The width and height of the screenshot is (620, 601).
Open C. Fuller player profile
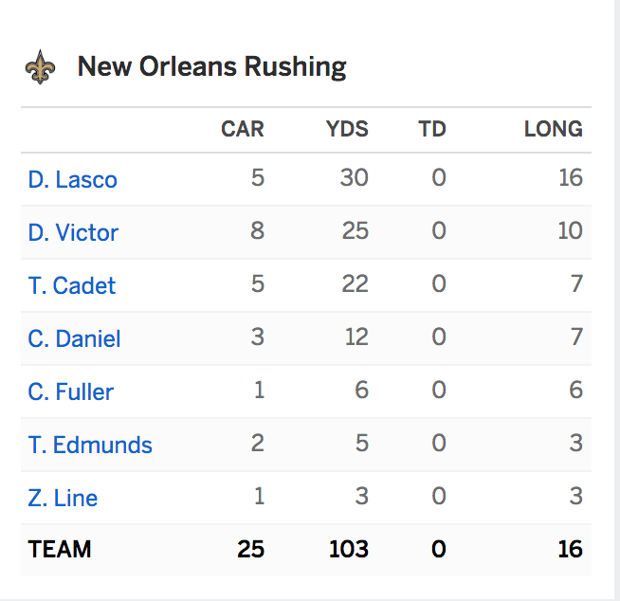tap(71, 392)
